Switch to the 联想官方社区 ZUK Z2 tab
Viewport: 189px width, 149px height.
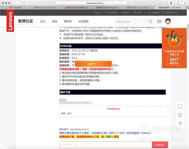click(139, 8)
